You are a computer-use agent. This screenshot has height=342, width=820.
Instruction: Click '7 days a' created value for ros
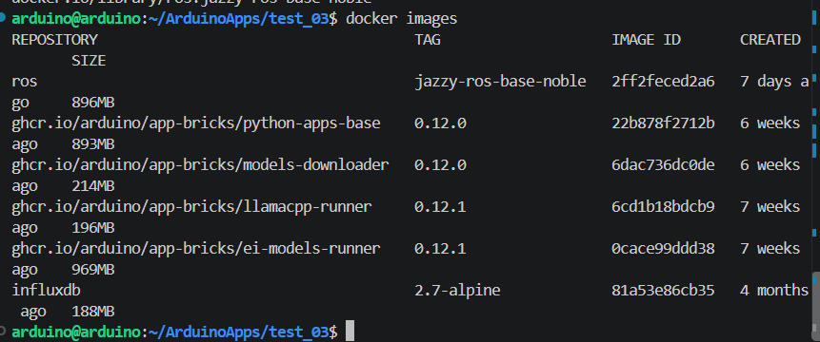click(774, 82)
